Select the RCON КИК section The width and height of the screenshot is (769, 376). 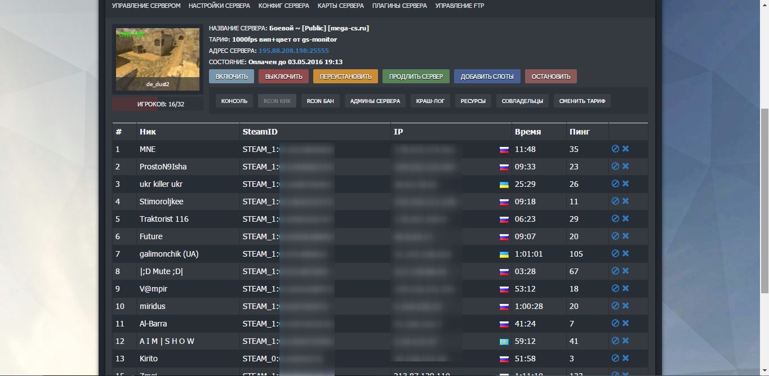tap(277, 101)
